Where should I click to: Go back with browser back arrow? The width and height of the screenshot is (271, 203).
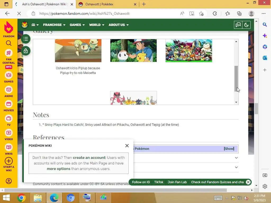pyautogui.click(x=7, y=13)
